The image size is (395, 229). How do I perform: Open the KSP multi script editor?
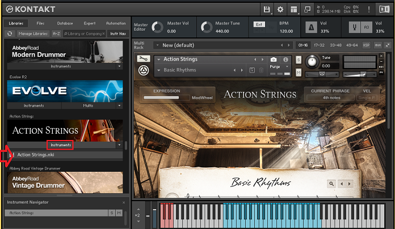point(366,45)
